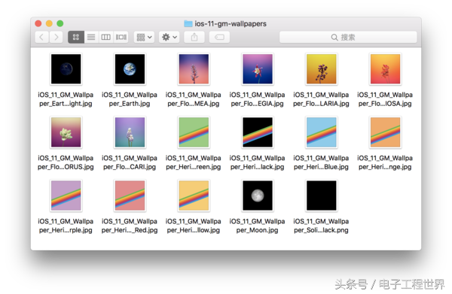
Task: Click the file name per_Flo...MEA.jpg
Action: click(194, 99)
